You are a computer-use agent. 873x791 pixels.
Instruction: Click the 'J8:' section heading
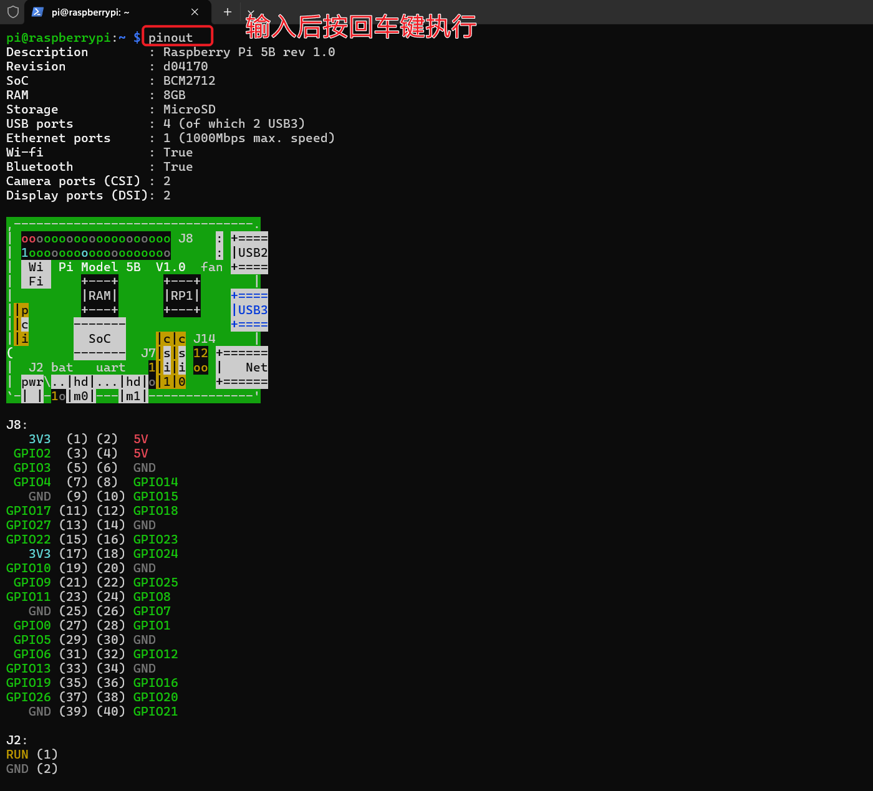[x=17, y=424]
